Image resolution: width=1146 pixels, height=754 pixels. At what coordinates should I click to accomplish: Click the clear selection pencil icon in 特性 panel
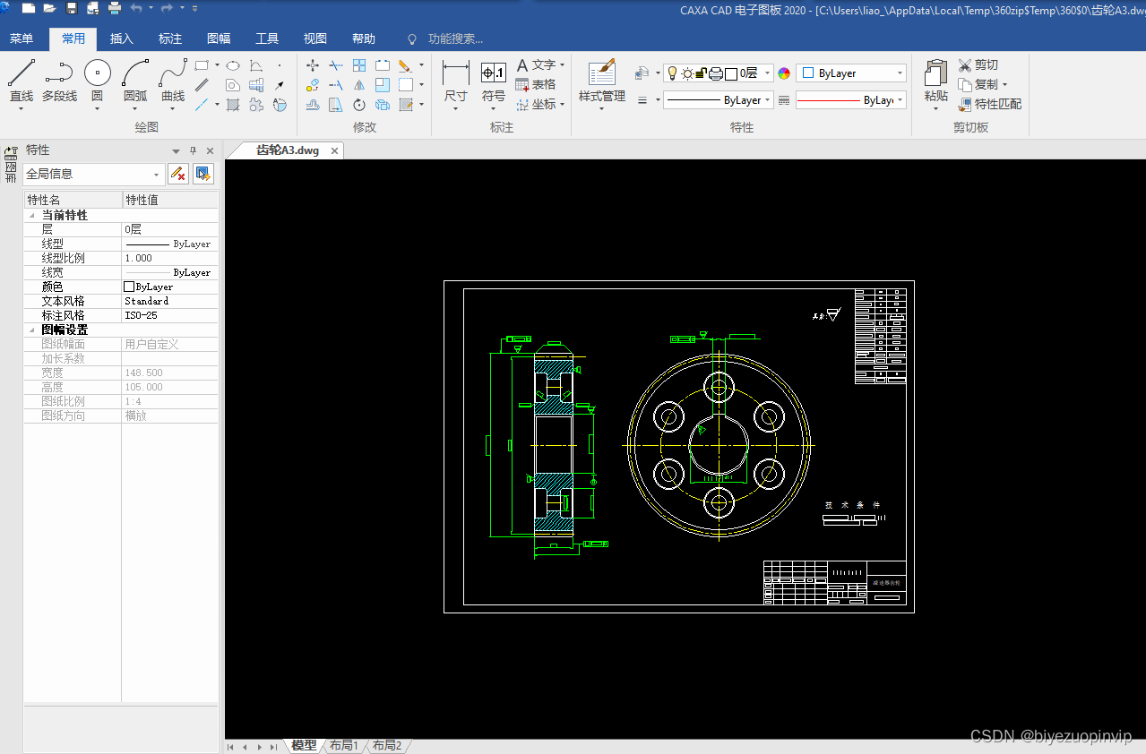pyautogui.click(x=178, y=174)
